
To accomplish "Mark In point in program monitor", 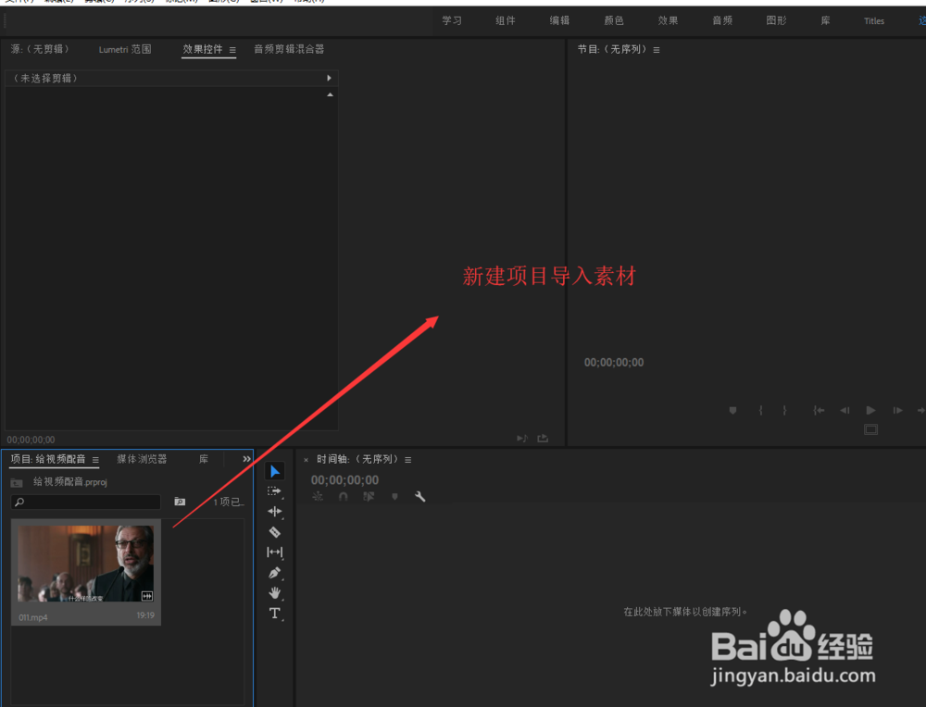I will (760, 410).
